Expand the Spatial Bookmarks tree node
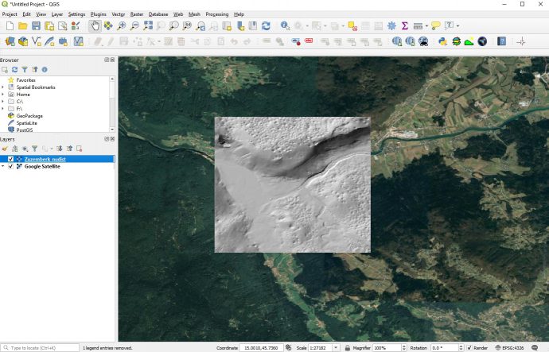Image resolution: width=549 pixels, height=352 pixels. 3,87
